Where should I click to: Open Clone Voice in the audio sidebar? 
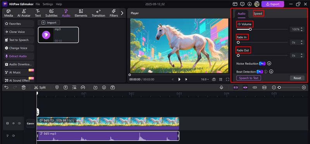pyautogui.click(x=19, y=32)
